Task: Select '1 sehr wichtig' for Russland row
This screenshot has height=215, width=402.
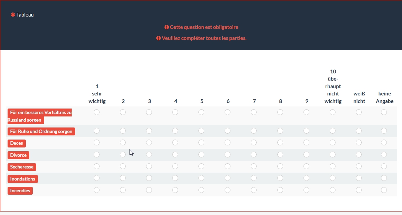Action: [97, 112]
